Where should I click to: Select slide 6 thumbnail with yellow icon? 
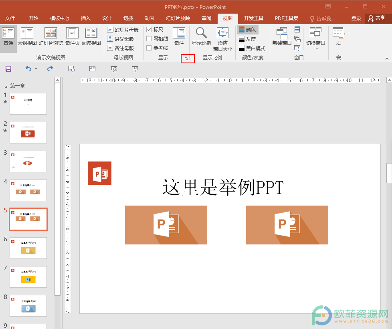(x=28, y=248)
